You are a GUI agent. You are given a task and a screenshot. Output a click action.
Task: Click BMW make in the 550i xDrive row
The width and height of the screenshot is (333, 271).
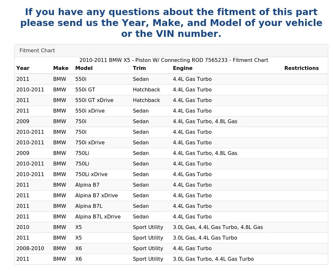point(59,111)
